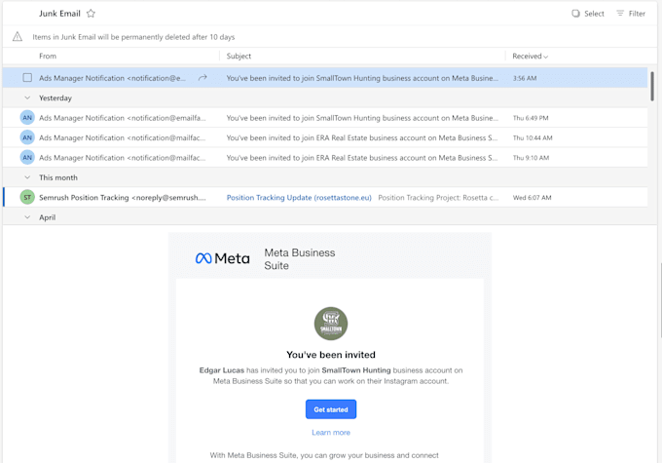This screenshot has width=662, height=463.
Task: Open the ERA Real Estate email from Thu 9:10 AM
Action: tap(325, 158)
